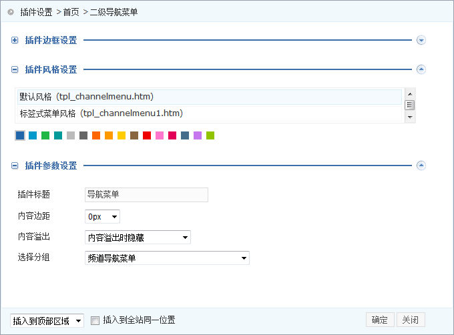Screen dimensions: 454x335
Task: Click the gear icon before 插件设置 breadcrumb
Action: [x=11, y=12]
